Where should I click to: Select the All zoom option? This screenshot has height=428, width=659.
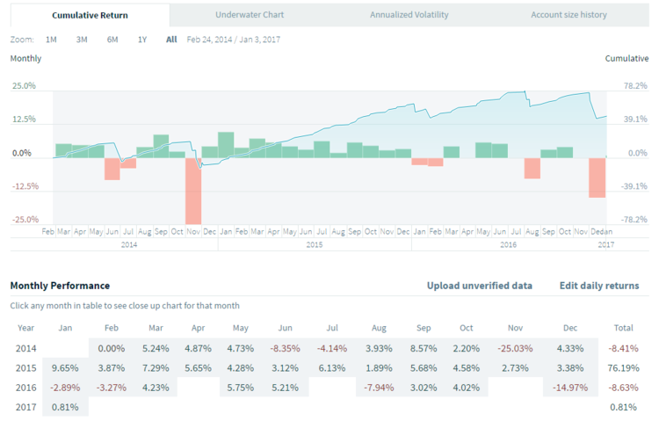point(171,40)
